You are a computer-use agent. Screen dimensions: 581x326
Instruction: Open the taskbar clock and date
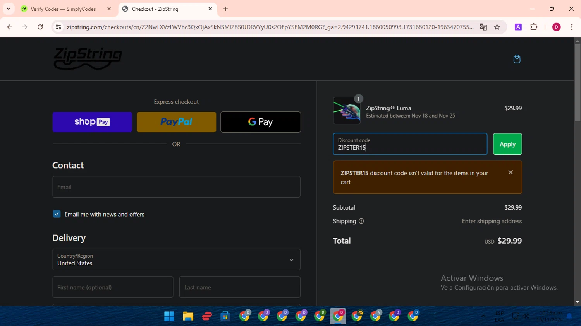(550, 316)
